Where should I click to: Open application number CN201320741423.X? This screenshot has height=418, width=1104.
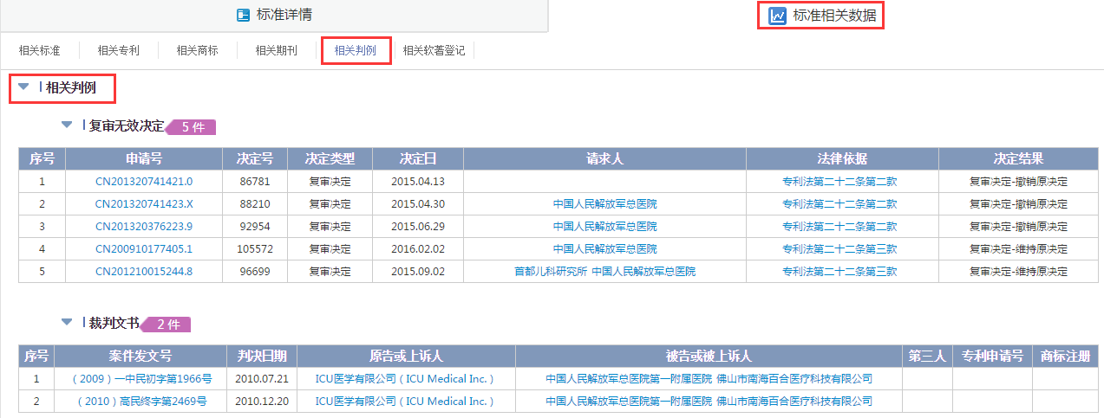pyautogui.click(x=144, y=204)
